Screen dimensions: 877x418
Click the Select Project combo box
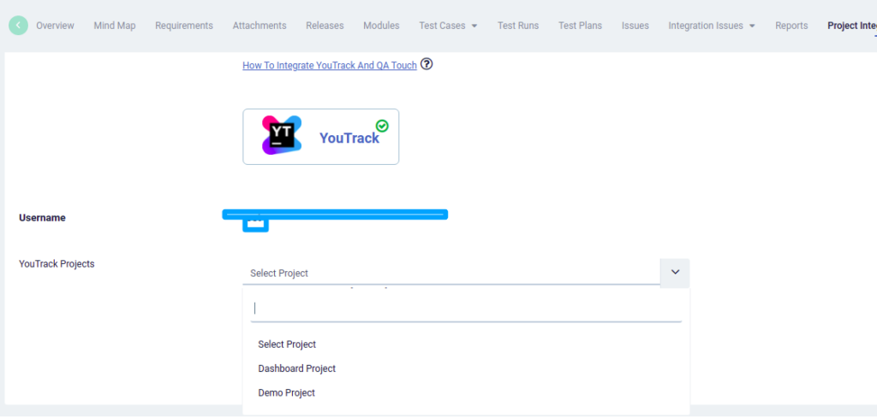coord(451,274)
